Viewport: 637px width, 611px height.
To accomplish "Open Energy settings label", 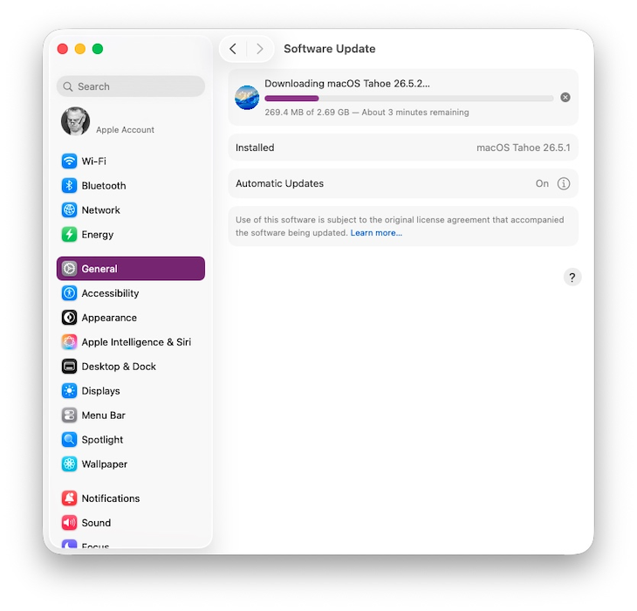I will (98, 235).
